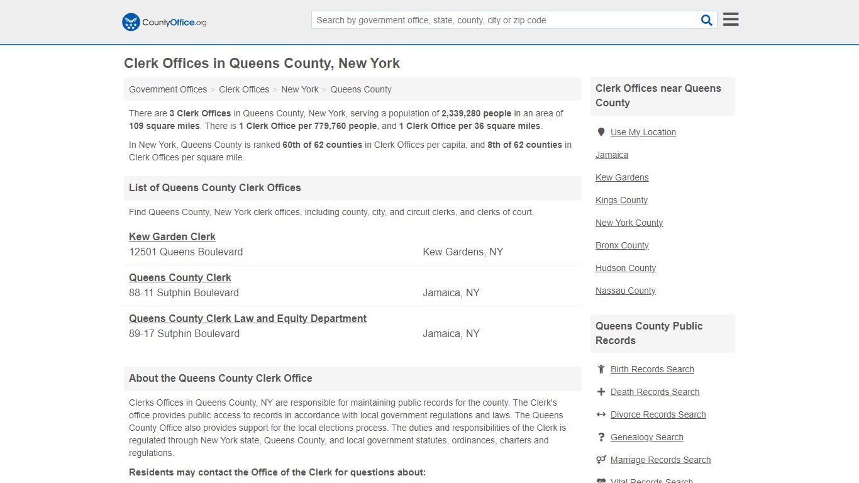Screen dimensions: 859x483
Task: Open Genealogy Search
Action: coord(646,437)
